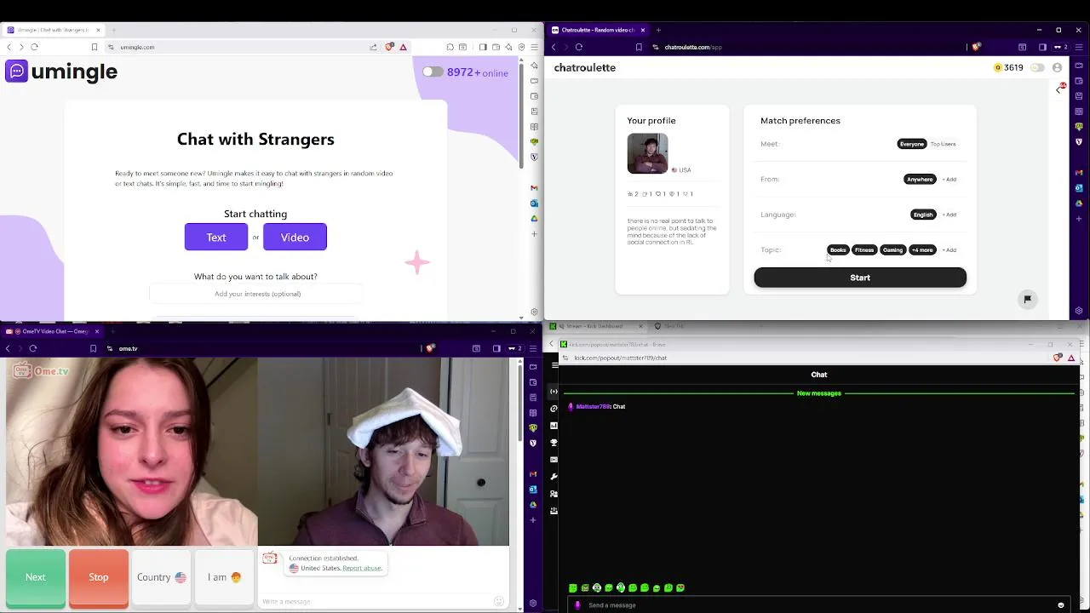
Task: Open Gmail in Chatroulette window sidebar
Action: tap(1079, 173)
